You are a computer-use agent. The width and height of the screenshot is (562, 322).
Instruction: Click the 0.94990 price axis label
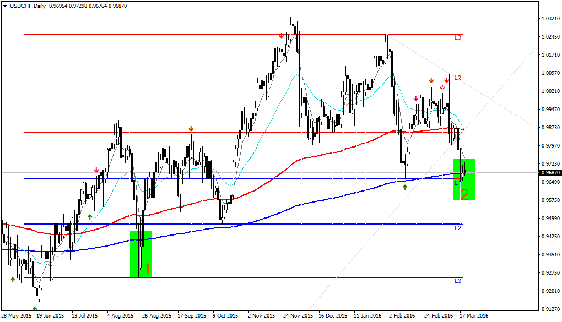pos(551,218)
